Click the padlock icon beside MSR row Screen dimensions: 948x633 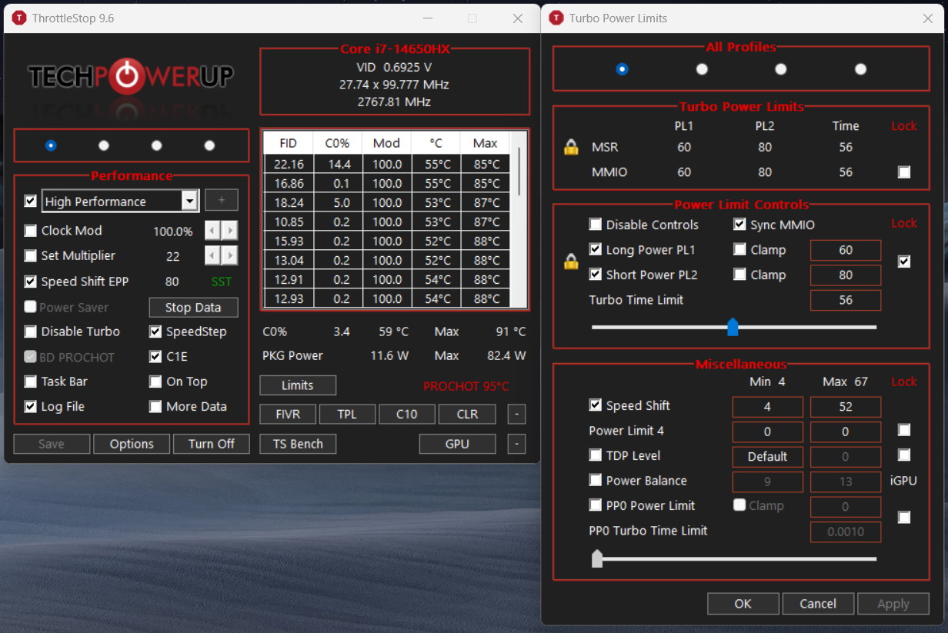[571, 147]
